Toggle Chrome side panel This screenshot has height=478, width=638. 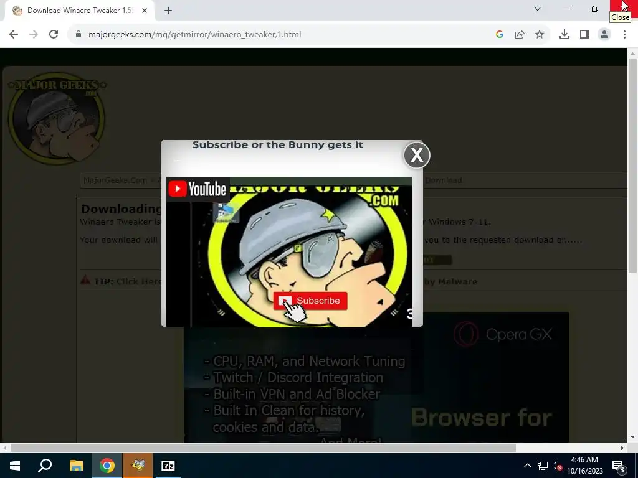point(584,35)
